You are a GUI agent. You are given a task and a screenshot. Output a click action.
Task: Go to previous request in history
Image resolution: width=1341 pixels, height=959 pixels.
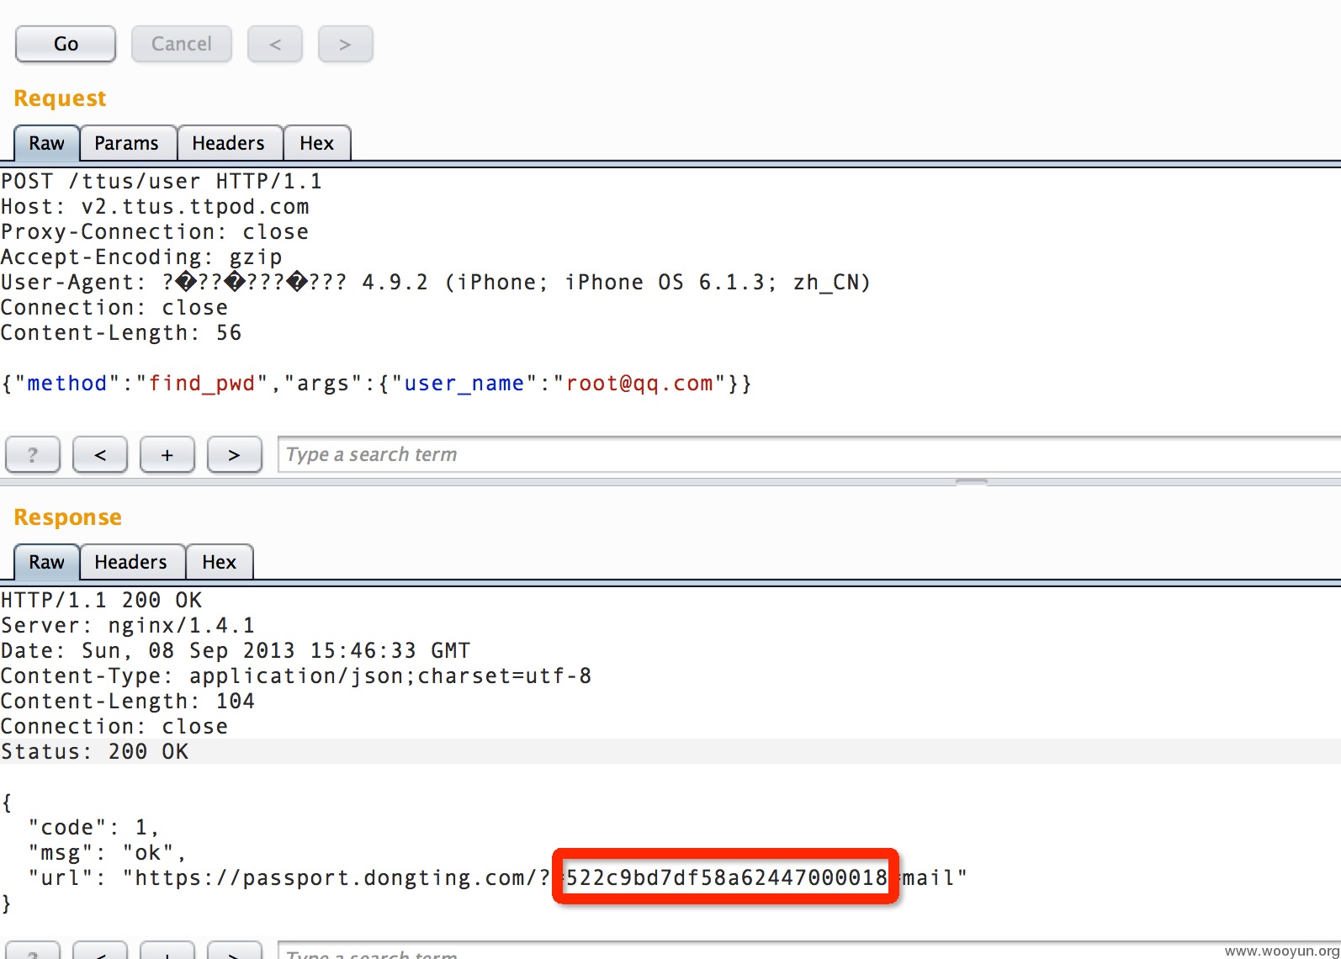click(275, 44)
